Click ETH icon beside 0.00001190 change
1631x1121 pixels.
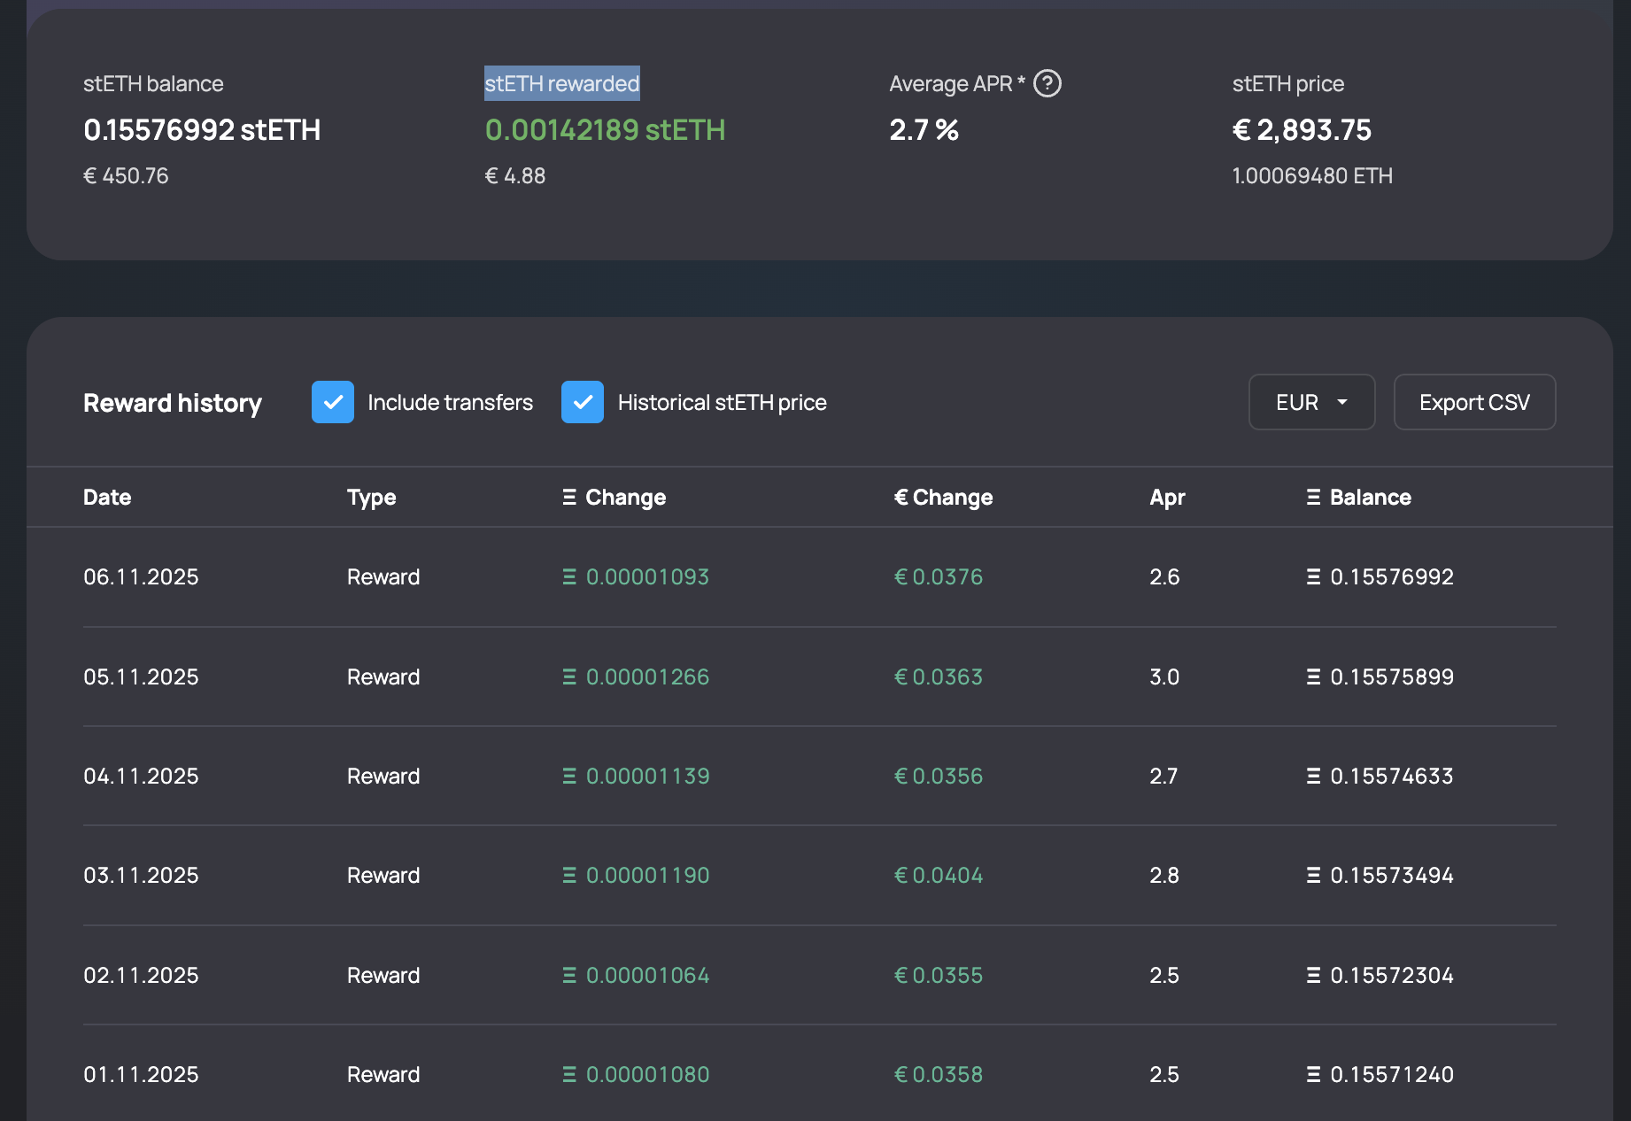569,876
